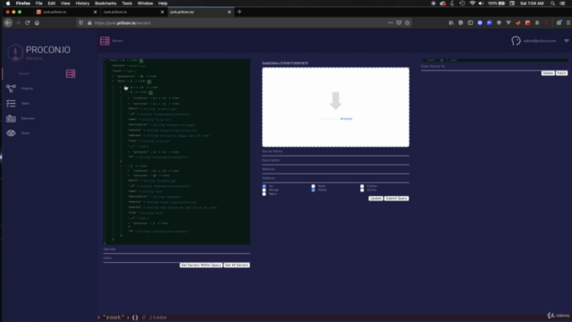The image size is (572, 322).
Task: Open Projects in the sidebar
Action: 27,89
